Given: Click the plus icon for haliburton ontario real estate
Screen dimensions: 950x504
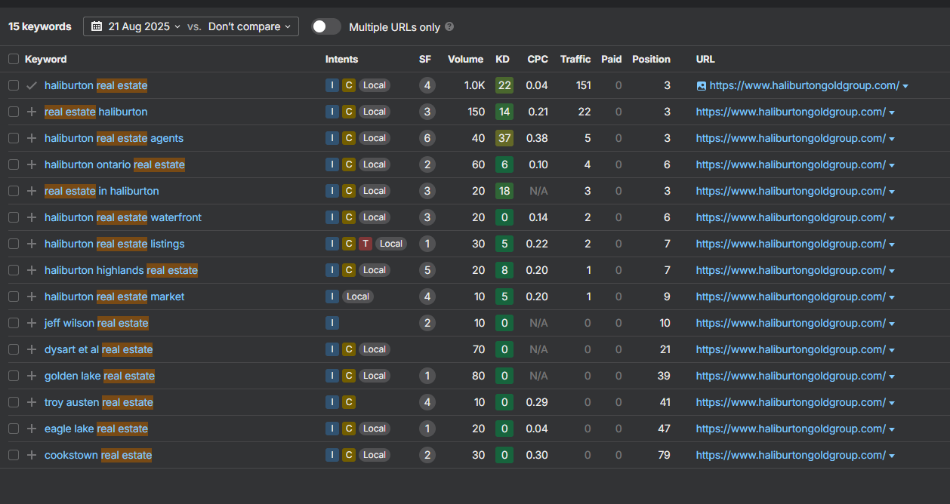Looking at the screenshot, I should click(x=31, y=164).
